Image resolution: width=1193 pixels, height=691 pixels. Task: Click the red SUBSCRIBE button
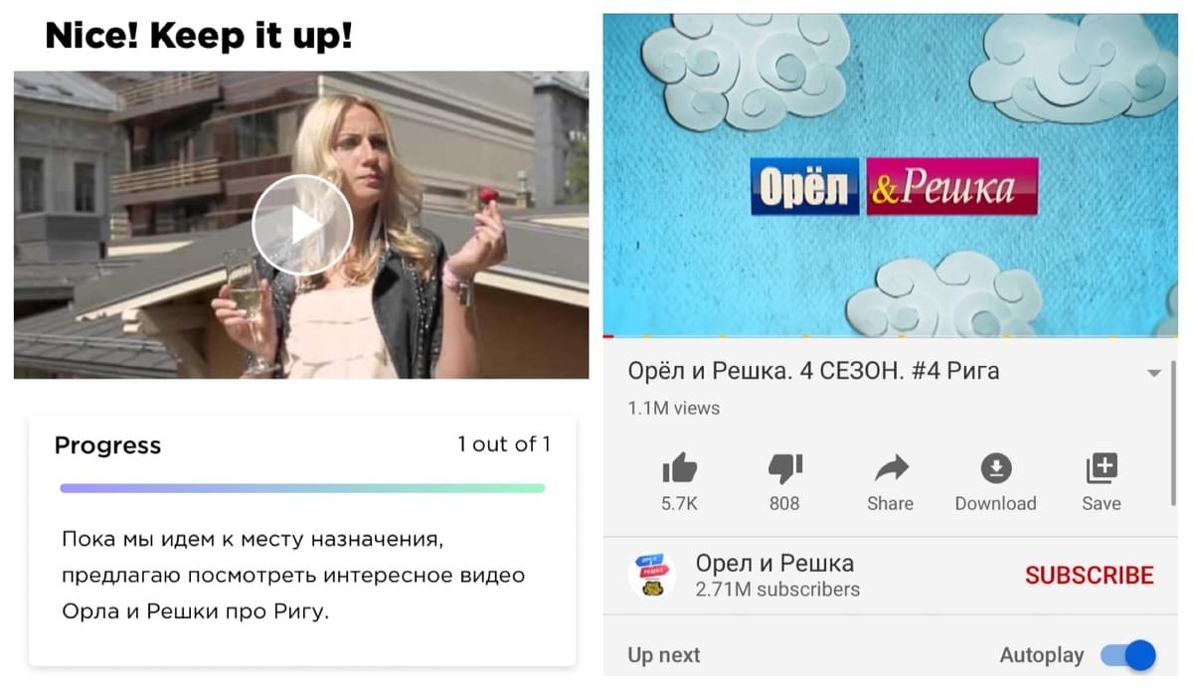point(1089,575)
